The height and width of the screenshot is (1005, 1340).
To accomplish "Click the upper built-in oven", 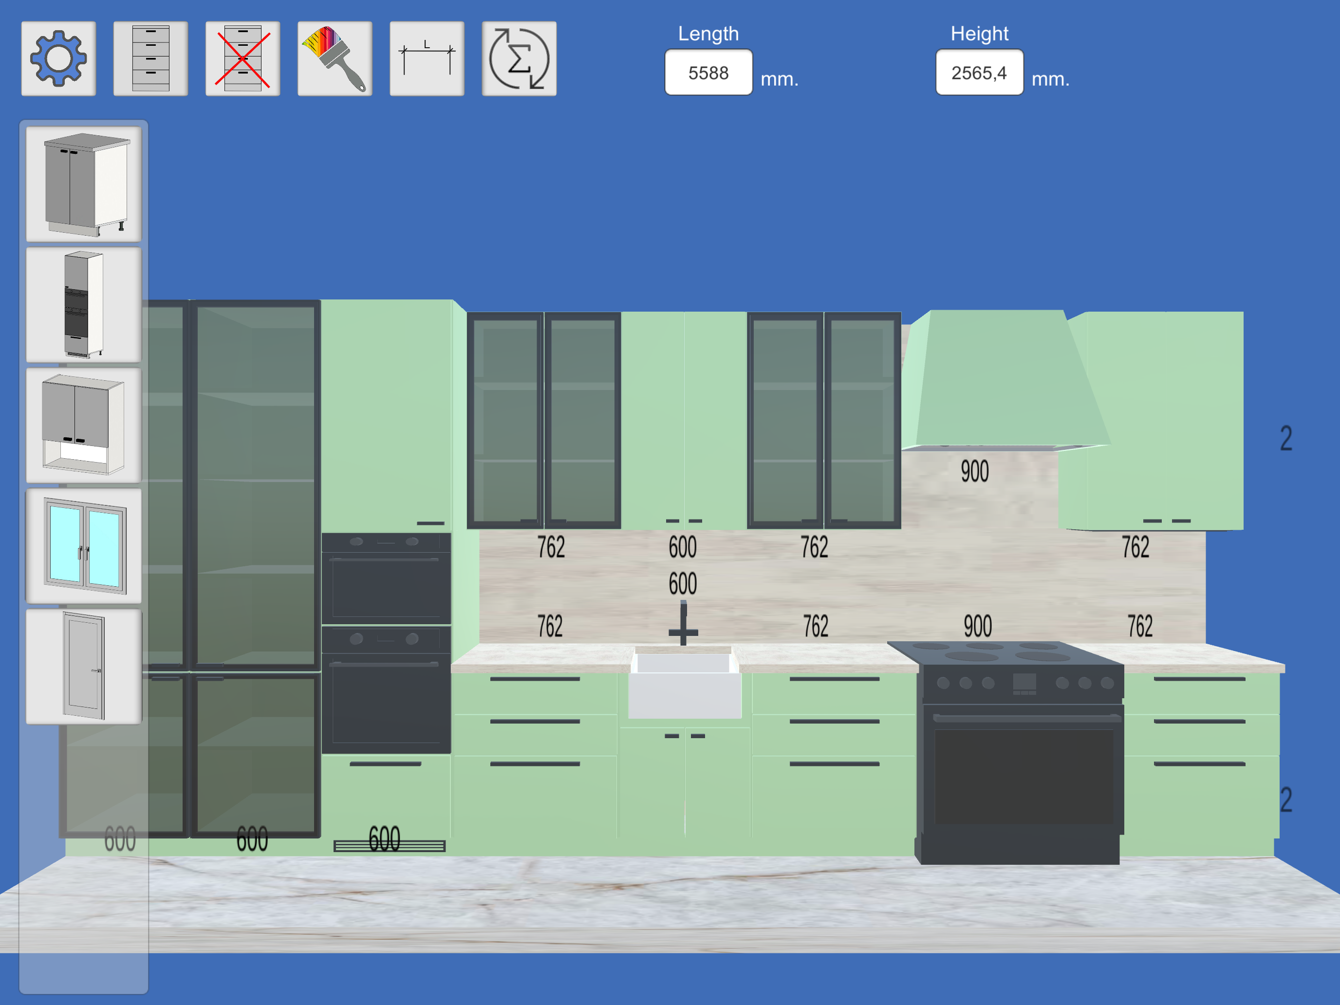I will [386, 578].
